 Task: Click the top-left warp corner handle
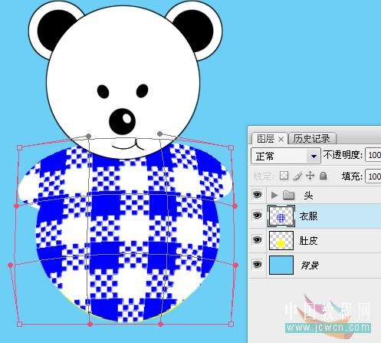point(20,147)
